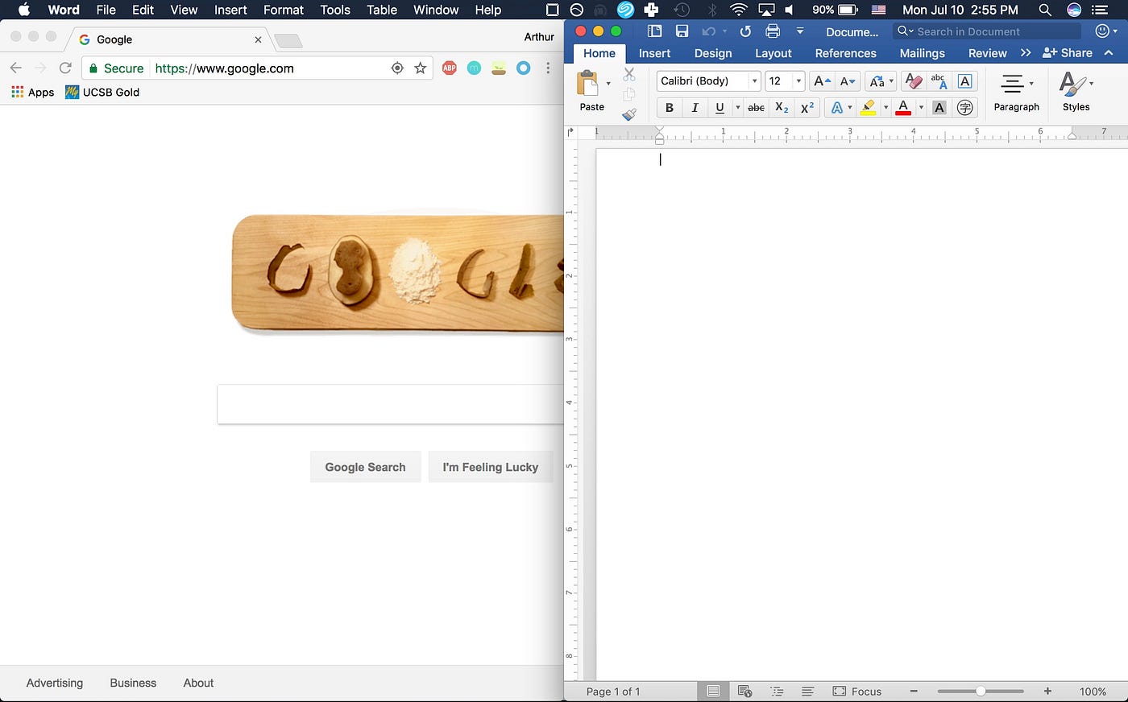Toggle Bold formatting
This screenshot has height=702, width=1128.
pos(669,107)
